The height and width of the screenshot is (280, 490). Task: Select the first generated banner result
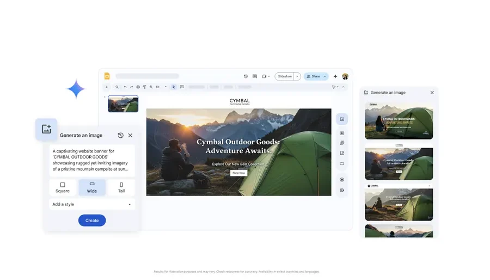coord(399,121)
